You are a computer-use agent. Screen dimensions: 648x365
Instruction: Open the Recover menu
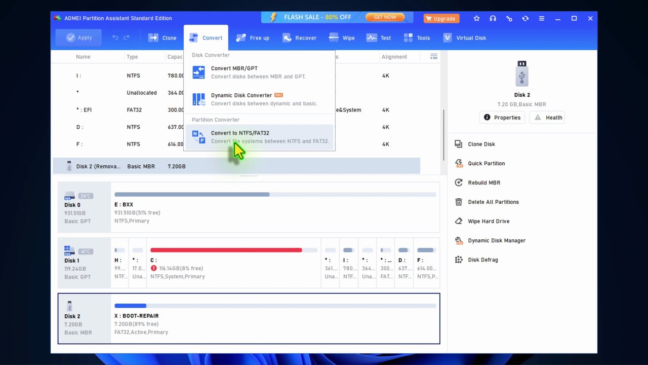click(x=299, y=38)
